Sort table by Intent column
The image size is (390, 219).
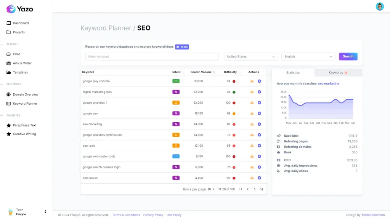click(183, 72)
